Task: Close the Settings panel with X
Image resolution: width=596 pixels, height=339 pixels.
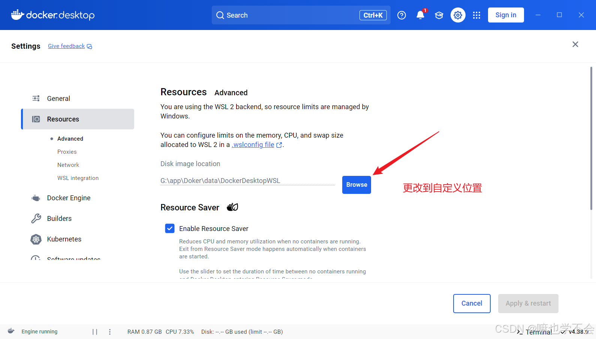Action: pos(575,44)
